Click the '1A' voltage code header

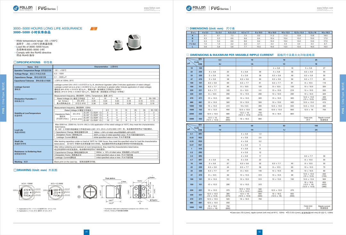(x=252, y=64)
